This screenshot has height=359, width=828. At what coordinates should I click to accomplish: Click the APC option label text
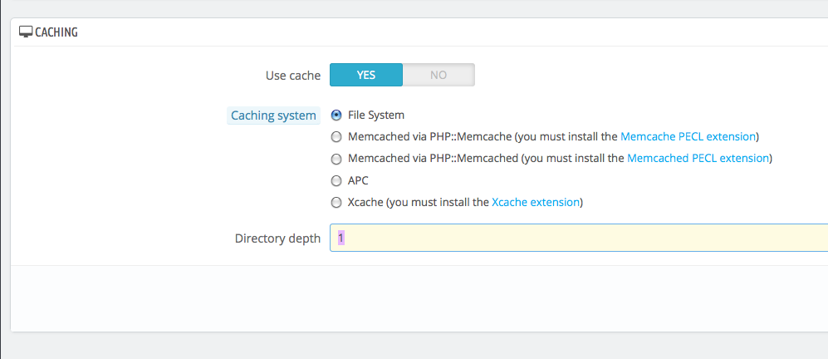358,180
